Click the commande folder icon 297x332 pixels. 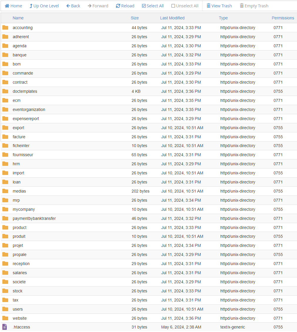click(x=5, y=73)
